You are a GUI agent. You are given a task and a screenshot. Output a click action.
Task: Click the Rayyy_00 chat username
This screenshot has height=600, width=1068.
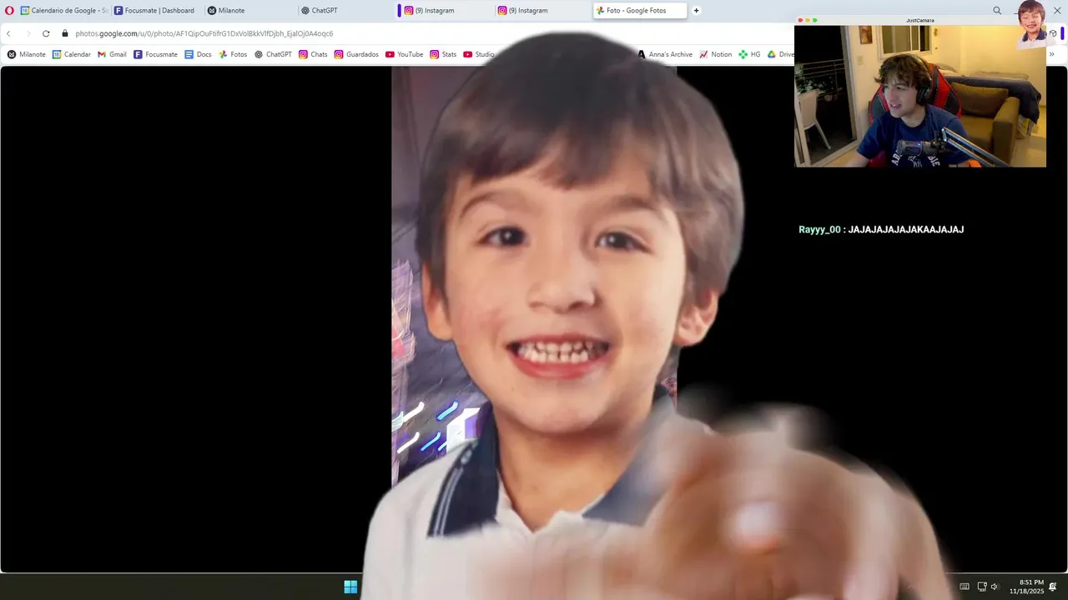[819, 229]
